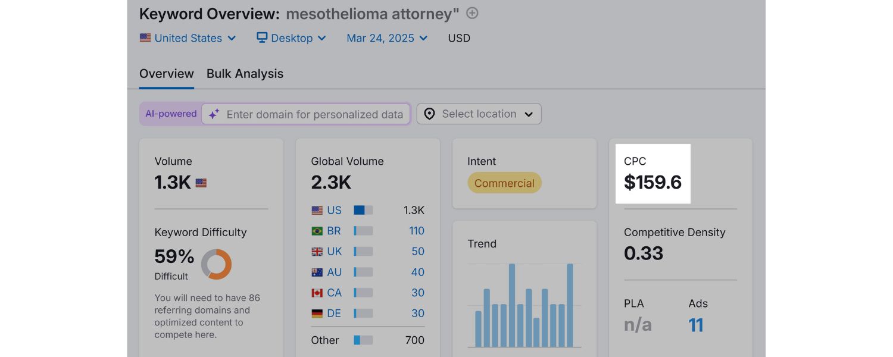Open the Ads count 11 link
The width and height of the screenshot is (893, 357).
coord(696,325)
